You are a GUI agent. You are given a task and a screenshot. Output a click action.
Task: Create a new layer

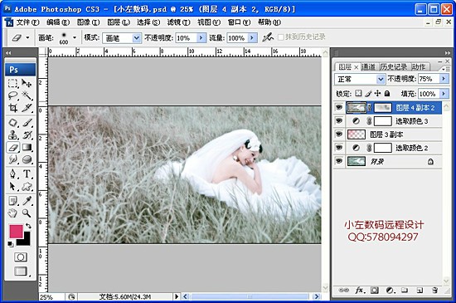point(420,291)
